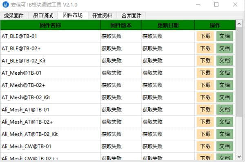Click the 固件名称 column header
The image size is (245, 162).
[50, 25]
